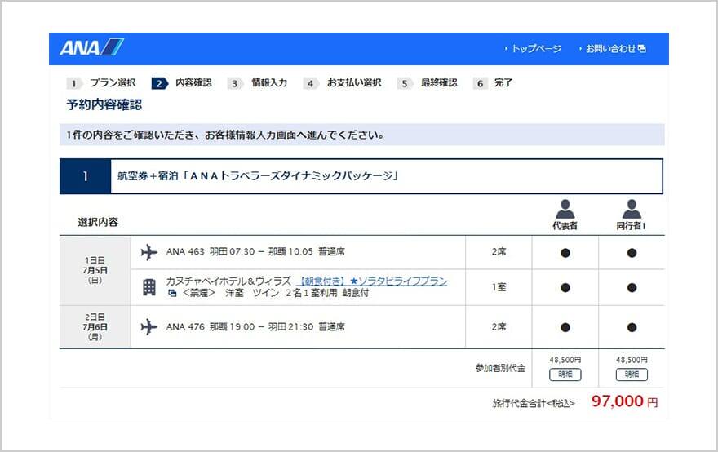
Task: Click the external link icon after お問い合わせ
Action: point(642,49)
